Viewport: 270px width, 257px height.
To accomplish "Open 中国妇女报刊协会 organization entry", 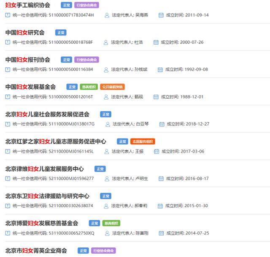I will pos(28,60).
